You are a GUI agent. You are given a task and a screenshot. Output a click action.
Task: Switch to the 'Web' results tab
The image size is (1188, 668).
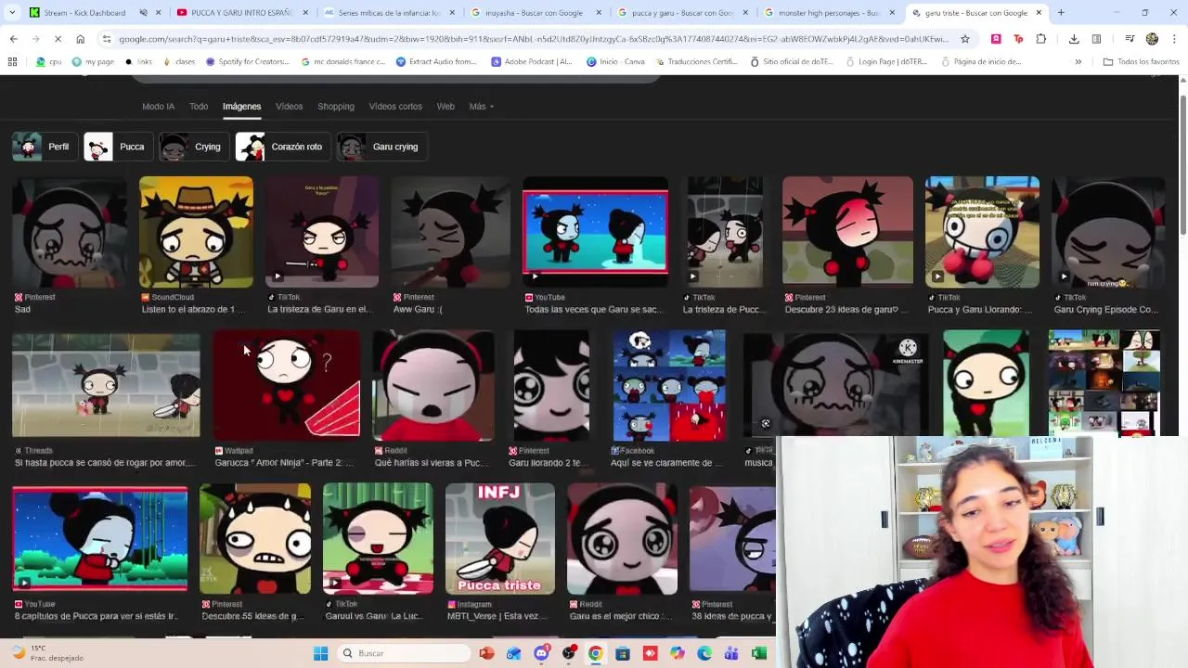click(x=445, y=107)
